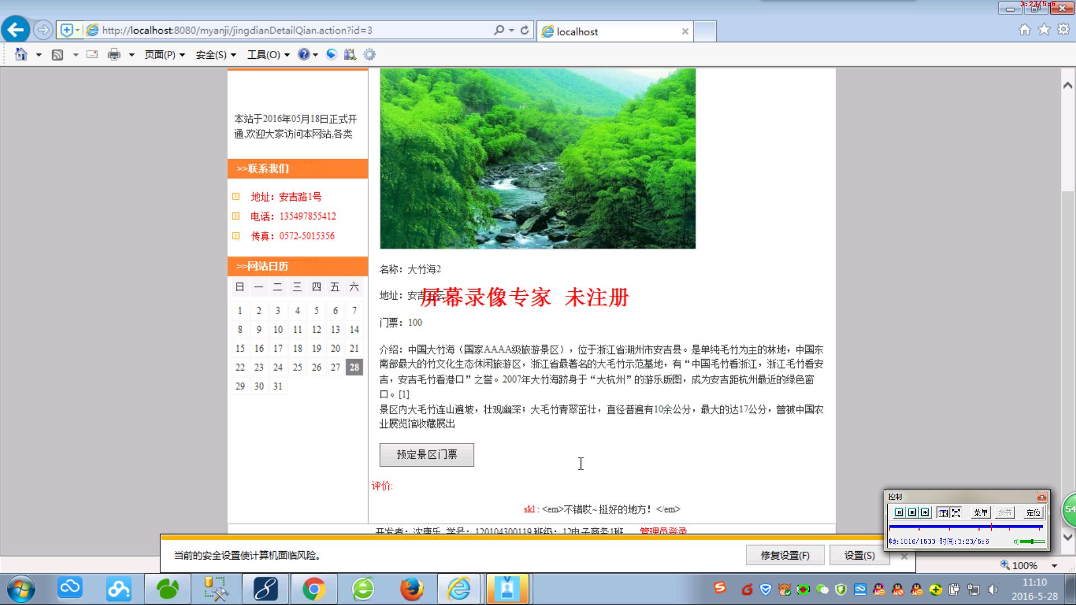Toggle full screen view in the 控制 panel

click(x=956, y=513)
